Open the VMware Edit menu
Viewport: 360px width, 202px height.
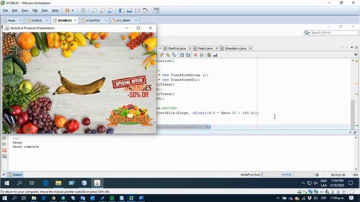[15, 11]
